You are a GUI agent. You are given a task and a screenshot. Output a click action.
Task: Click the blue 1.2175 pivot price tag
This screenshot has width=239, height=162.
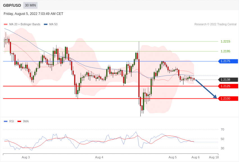tap(228, 61)
